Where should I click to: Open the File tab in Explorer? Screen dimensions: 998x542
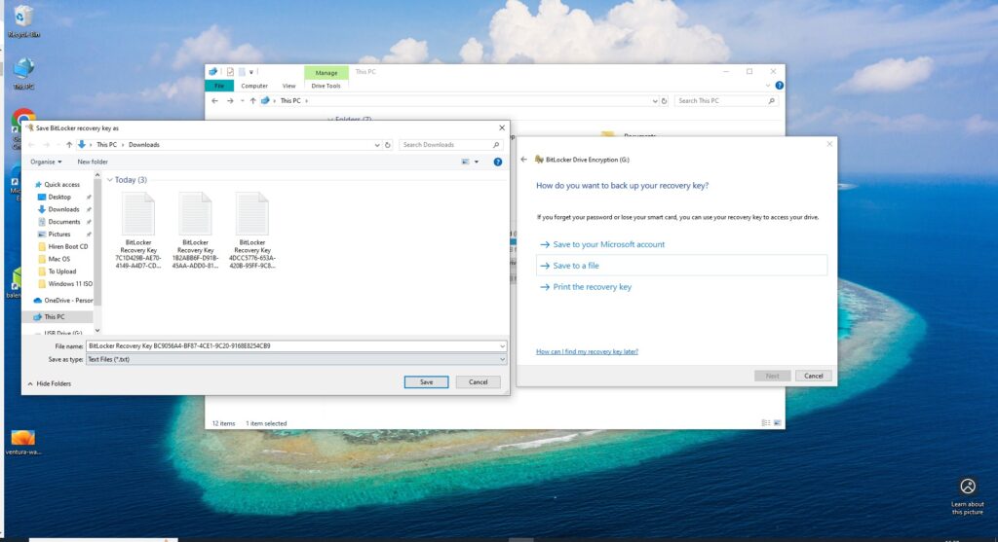tap(219, 86)
